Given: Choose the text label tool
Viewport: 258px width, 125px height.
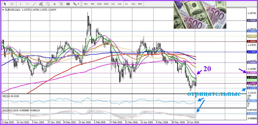Looking at the screenshot, I should (x=61, y=4).
